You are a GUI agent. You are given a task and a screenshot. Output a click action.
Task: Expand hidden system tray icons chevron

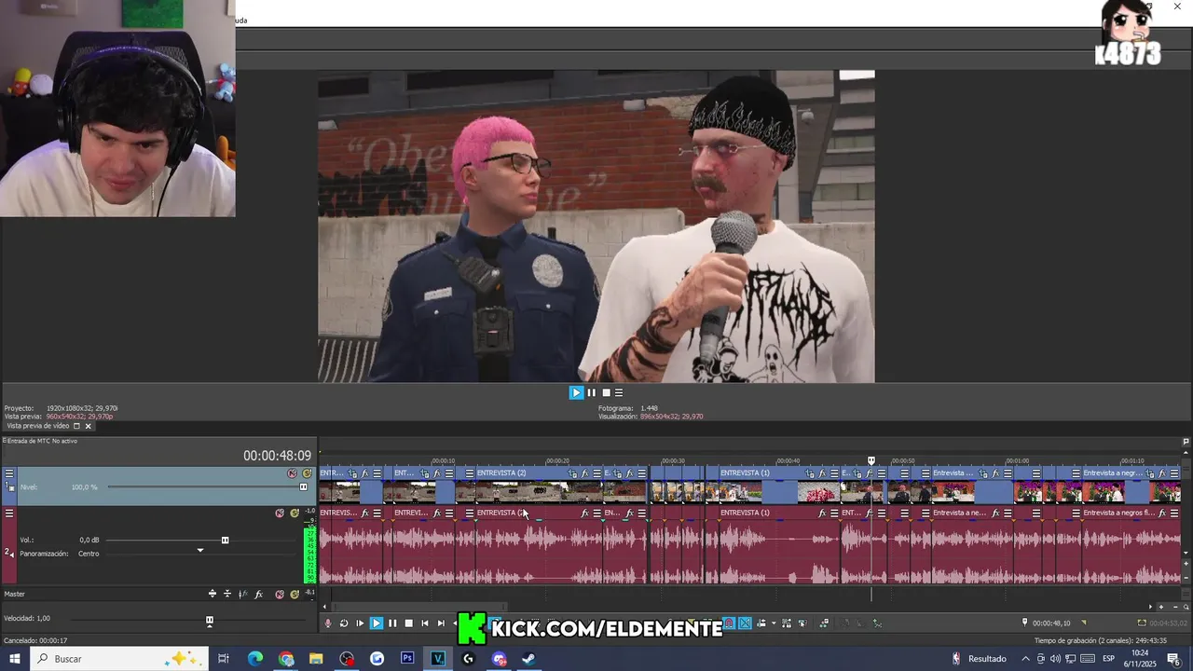point(1026,658)
